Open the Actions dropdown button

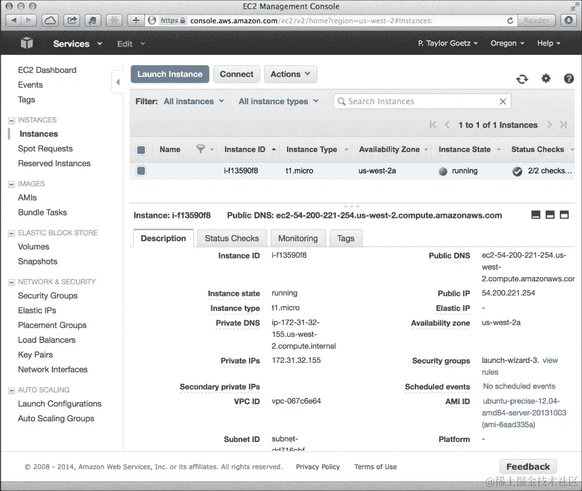(290, 75)
